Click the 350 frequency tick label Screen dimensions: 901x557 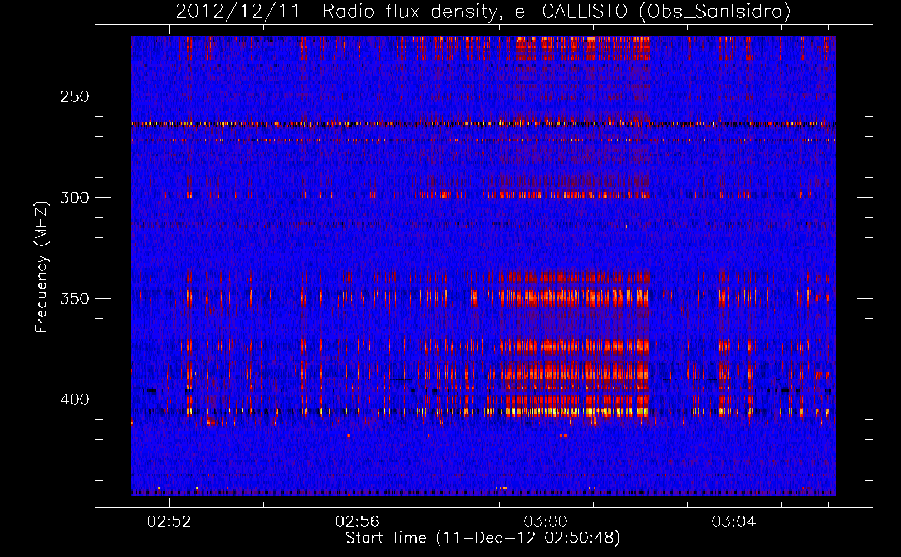pos(74,299)
